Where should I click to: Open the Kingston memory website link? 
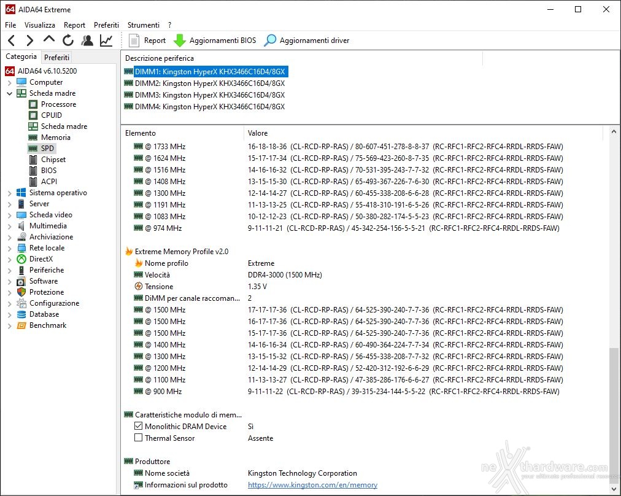(x=312, y=485)
